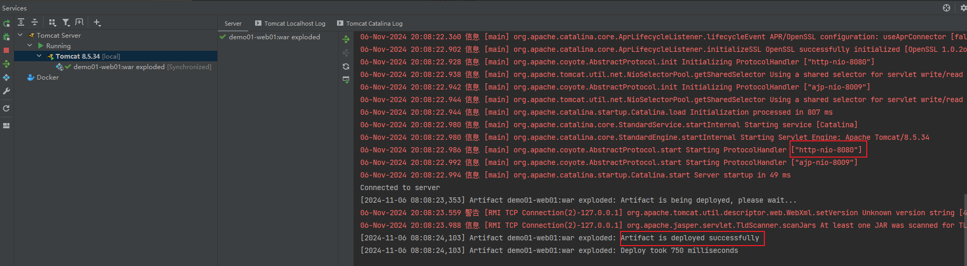Screen dimensions: 967x266
Task: Select Tomcat 8.5.34 [local] row
Action: 115,56
